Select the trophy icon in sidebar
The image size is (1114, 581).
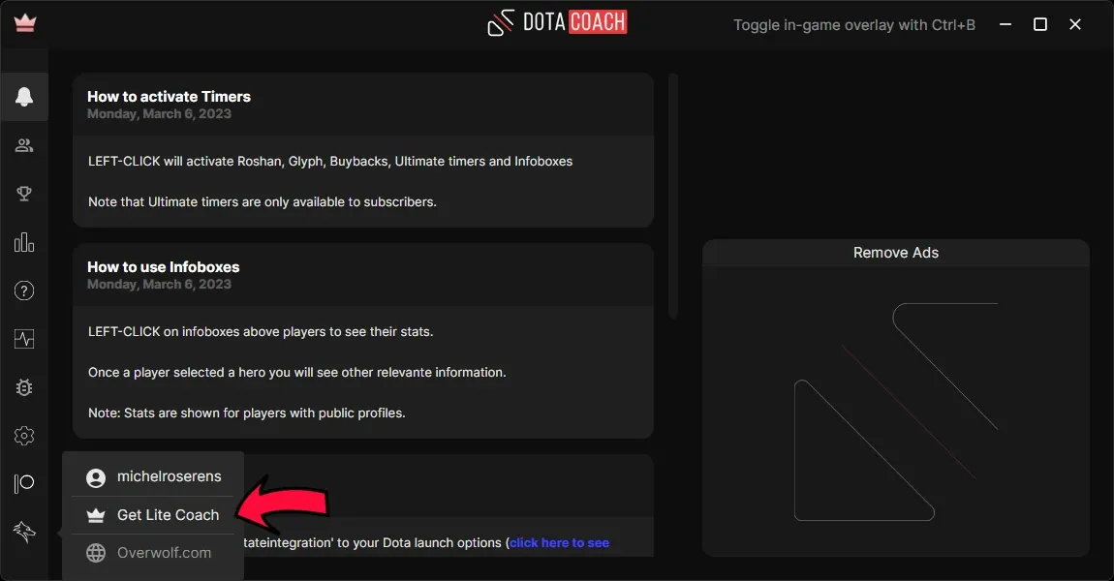pyautogui.click(x=24, y=194)
